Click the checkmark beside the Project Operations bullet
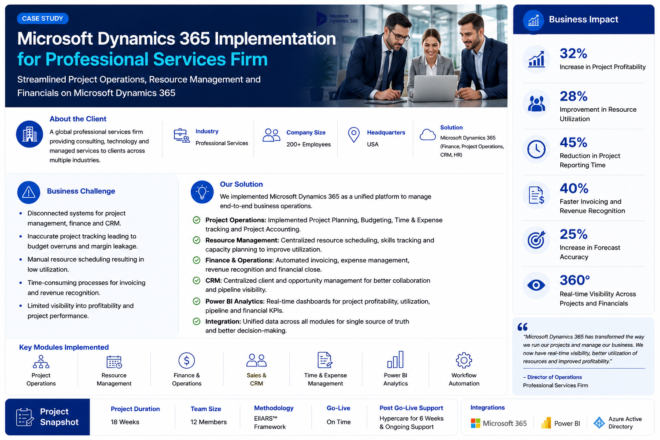This screenshot has height=440, width=660. (196, 220)
